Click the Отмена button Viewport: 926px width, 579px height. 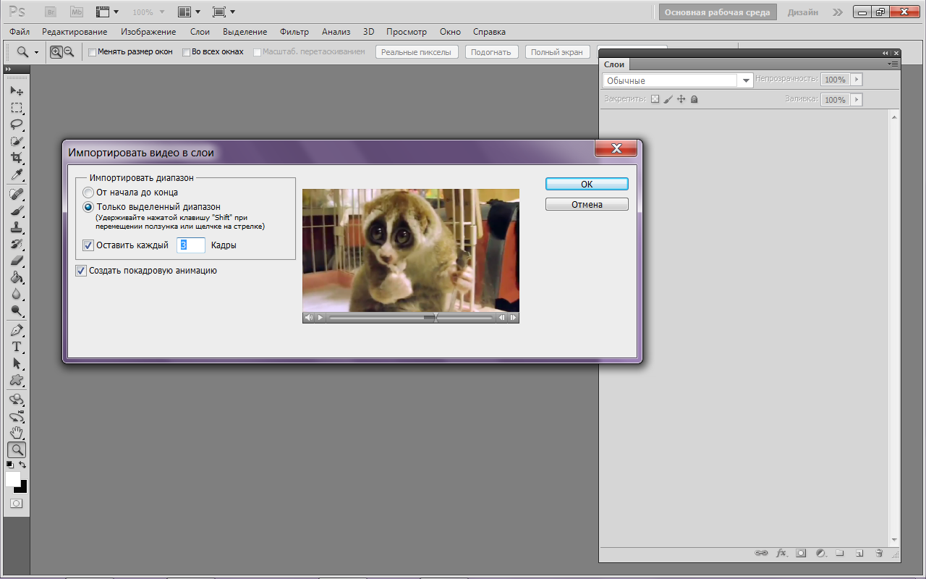[x=587, y=205]
